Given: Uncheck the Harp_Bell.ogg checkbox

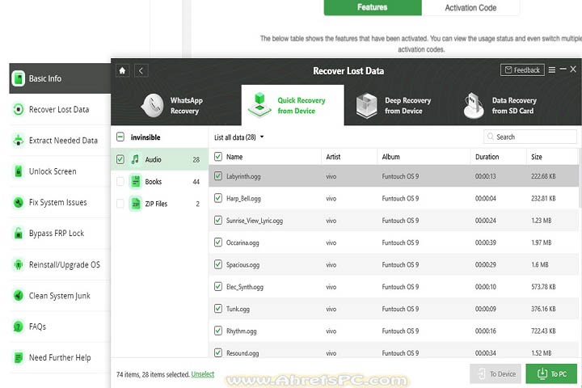Looking at the screenshot, I should (x=218, y=198).
